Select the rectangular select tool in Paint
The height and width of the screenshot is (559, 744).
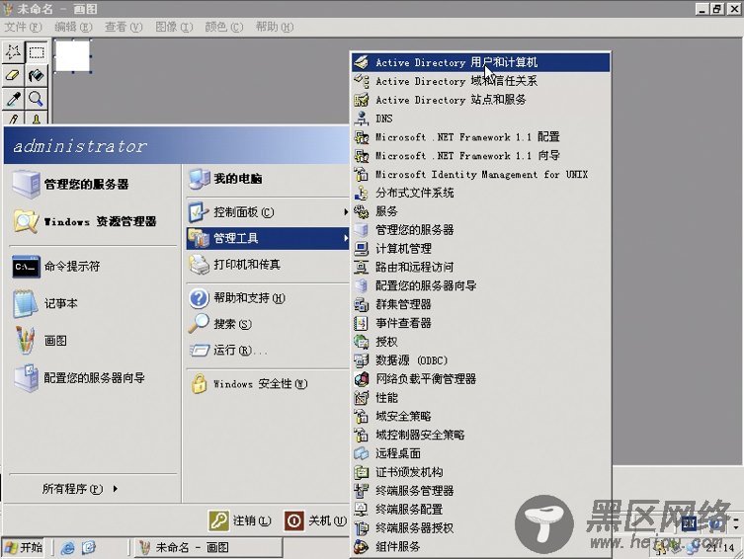(x=37, y=52)
